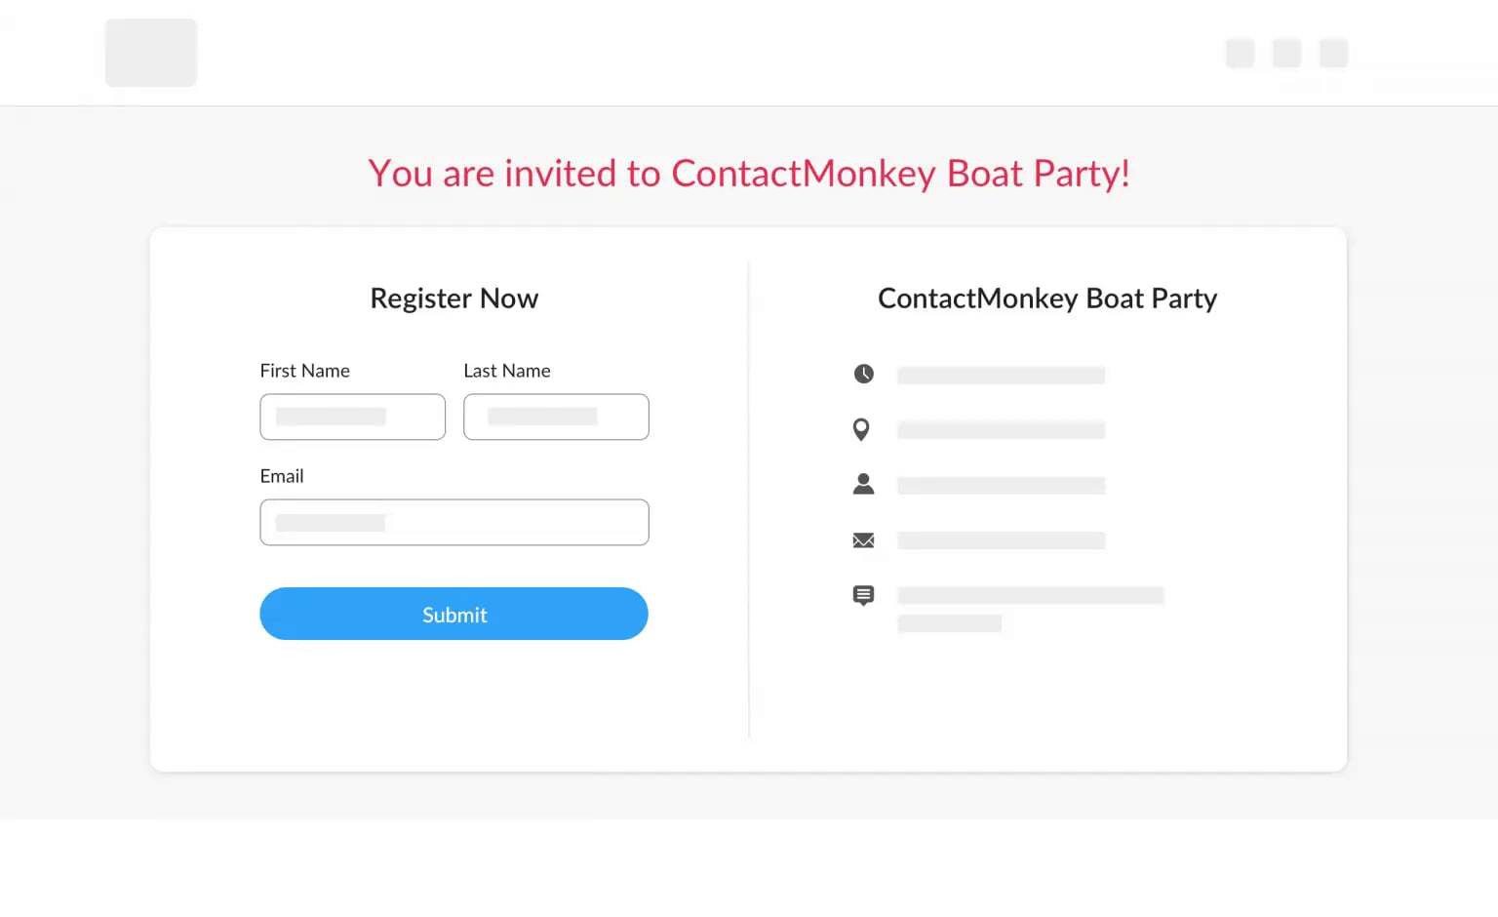Click the logo placeholder in the header
The height and width of the screenshot is (917, 1498).
(150, 53)
